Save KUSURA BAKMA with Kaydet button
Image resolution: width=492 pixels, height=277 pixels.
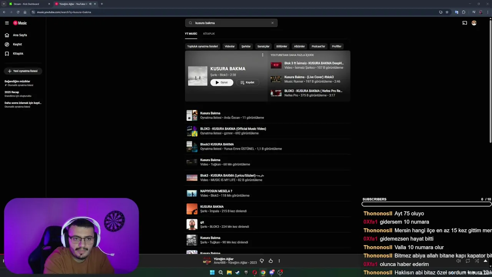(248, 82)
